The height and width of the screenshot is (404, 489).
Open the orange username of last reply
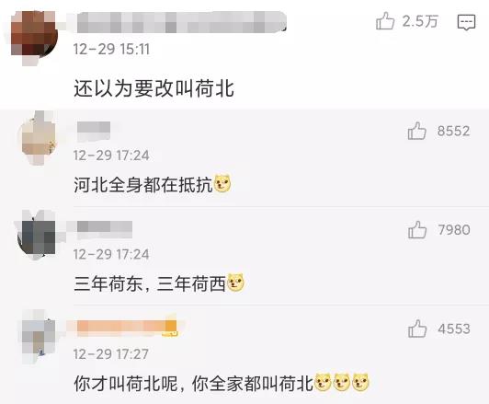pos(127,329)
